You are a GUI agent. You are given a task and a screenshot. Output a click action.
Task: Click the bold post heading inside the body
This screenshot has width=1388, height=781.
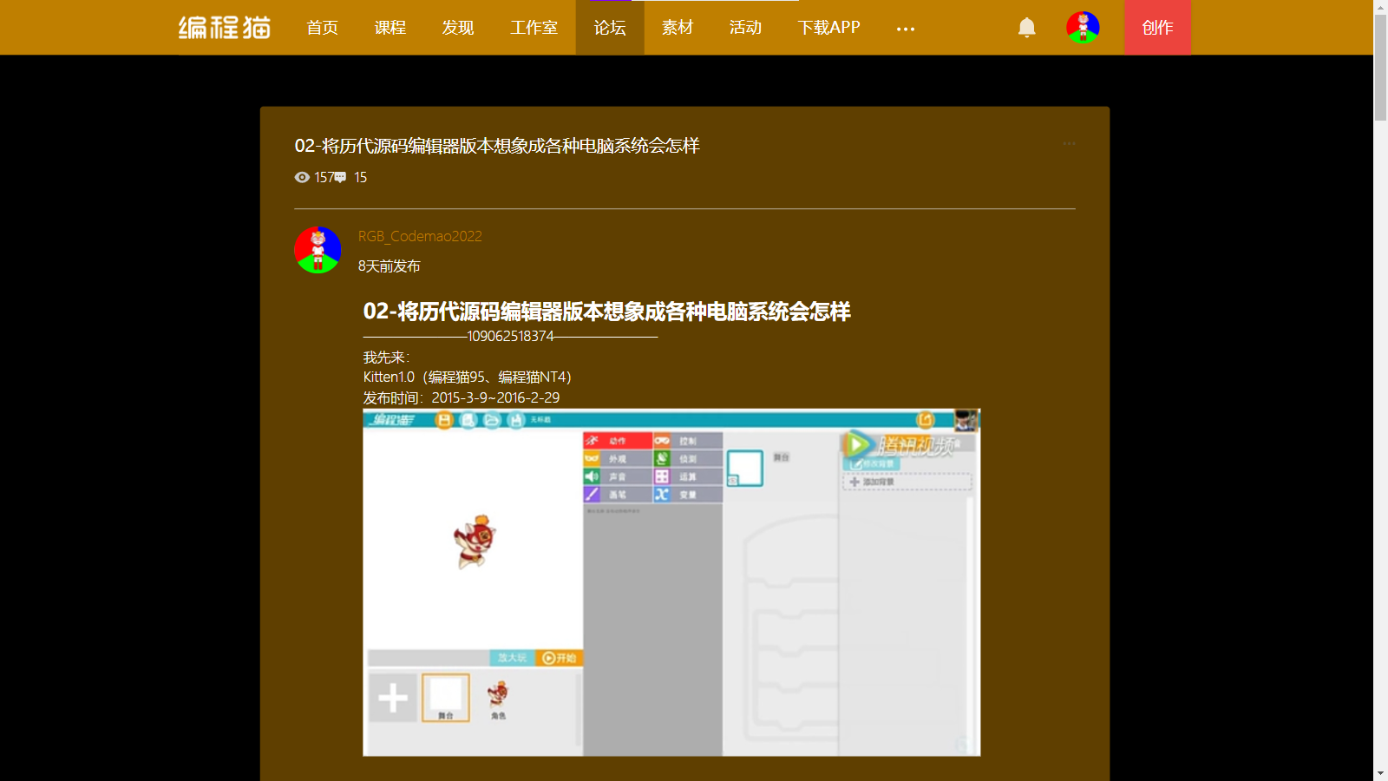point(606,312)
